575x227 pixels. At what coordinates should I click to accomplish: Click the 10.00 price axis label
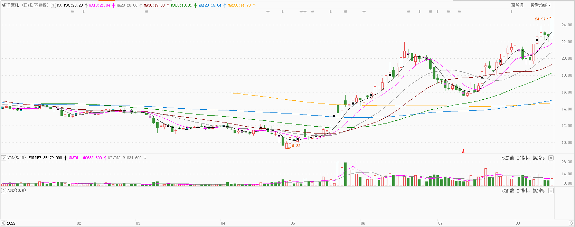567,142
